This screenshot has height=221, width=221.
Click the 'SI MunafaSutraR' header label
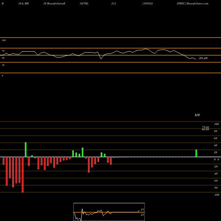pyautogui.click(x=54, y=4)
